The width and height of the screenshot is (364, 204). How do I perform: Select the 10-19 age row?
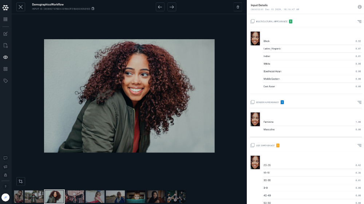tap(312, 173)
